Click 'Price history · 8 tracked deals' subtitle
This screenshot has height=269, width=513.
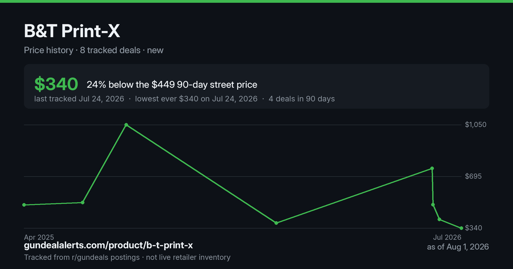click(82, 50)
